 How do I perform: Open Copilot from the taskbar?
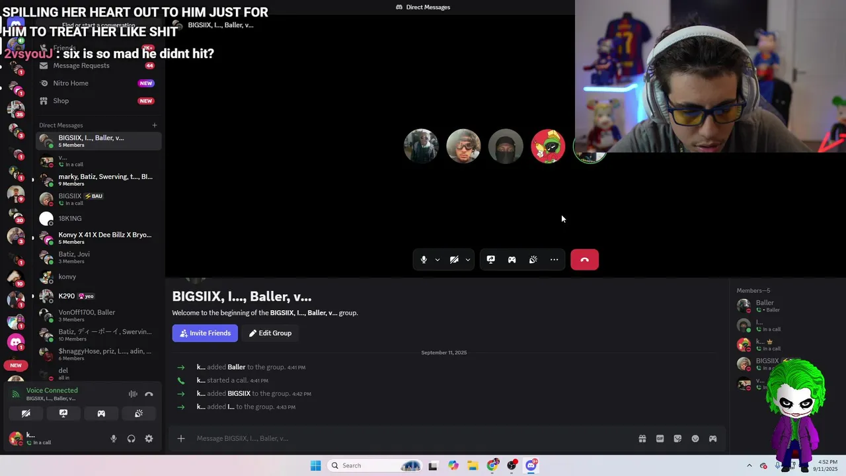(x=453, y=465)
